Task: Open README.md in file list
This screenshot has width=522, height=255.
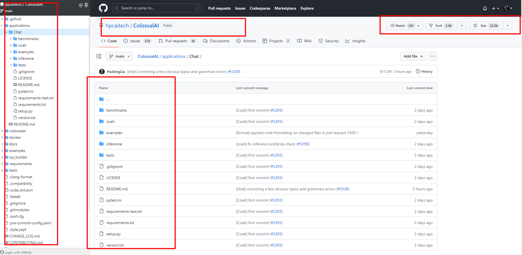Action: pos(117,189)
